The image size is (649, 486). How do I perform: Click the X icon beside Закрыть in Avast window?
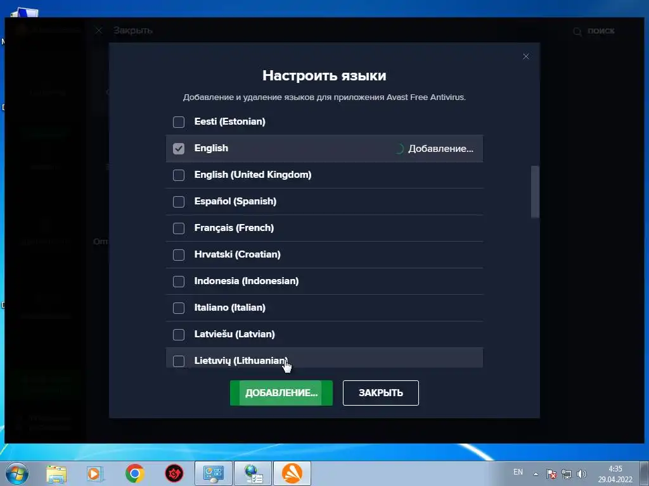point(98,30)
